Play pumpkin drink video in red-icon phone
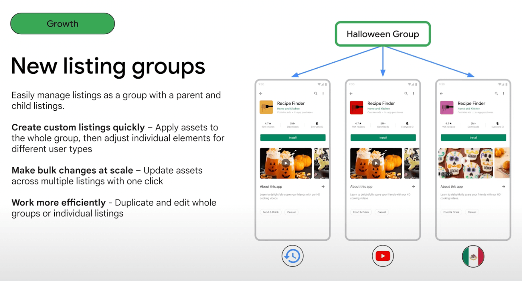Screen dimensions: 522x281 [x=376, y=163]
